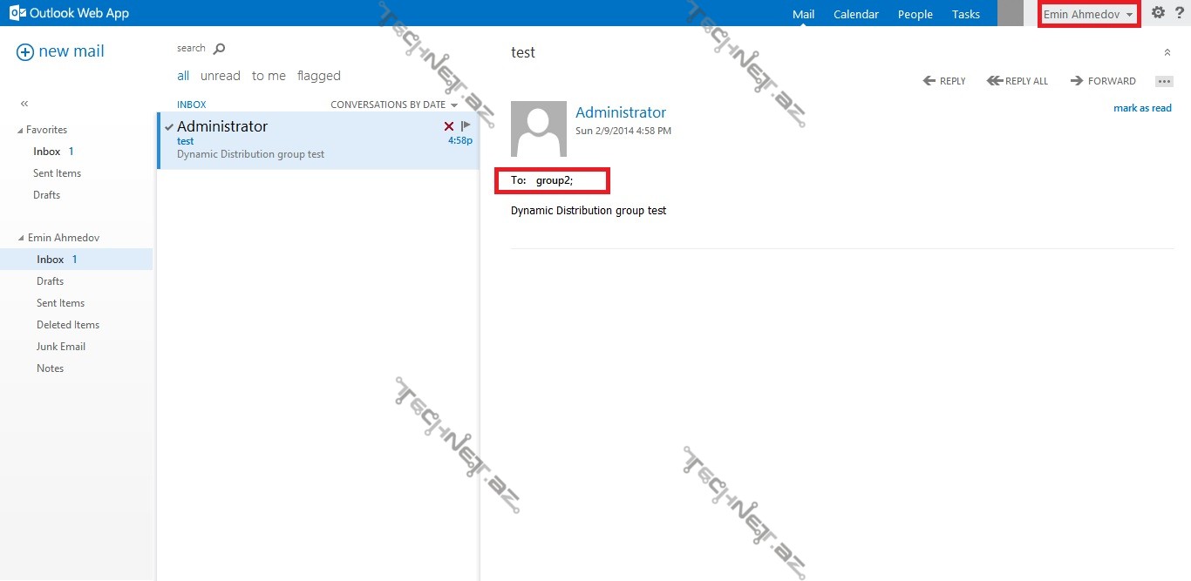
Task: Open the Emin Ahmedov account dropdown
Action: coord(1088,14)
